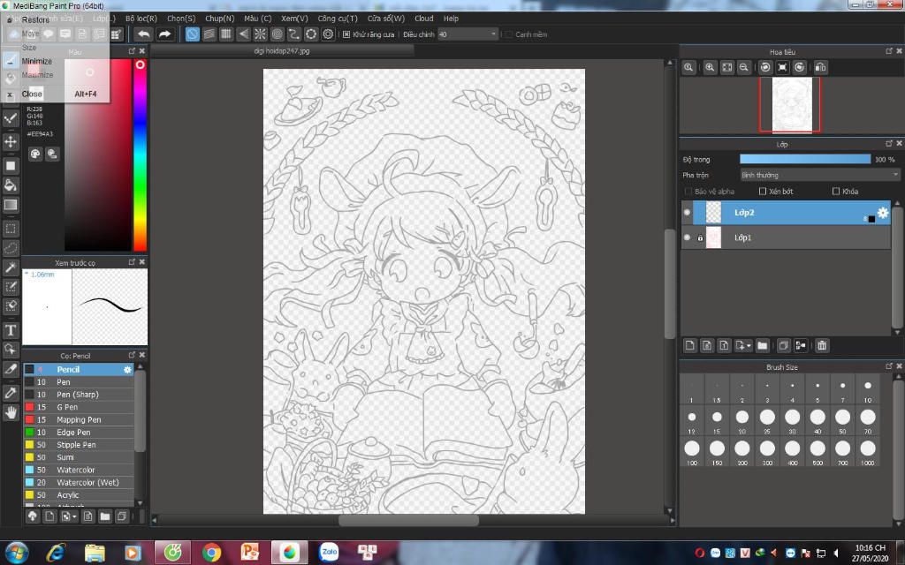Open Chọn(S) menu
The height and width of the screenshot is (565, 905).
pyautogui.click(x=181, y=19)
